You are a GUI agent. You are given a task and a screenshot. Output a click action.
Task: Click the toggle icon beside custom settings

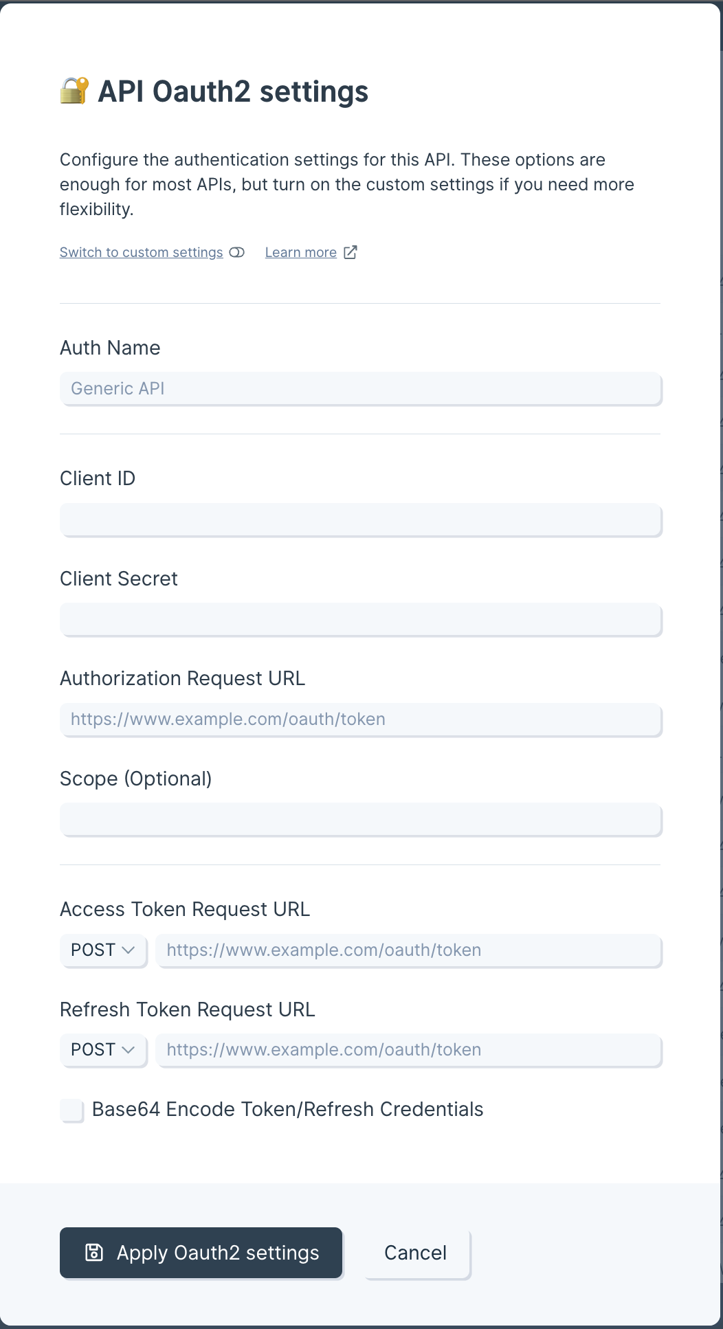(237, 252)
